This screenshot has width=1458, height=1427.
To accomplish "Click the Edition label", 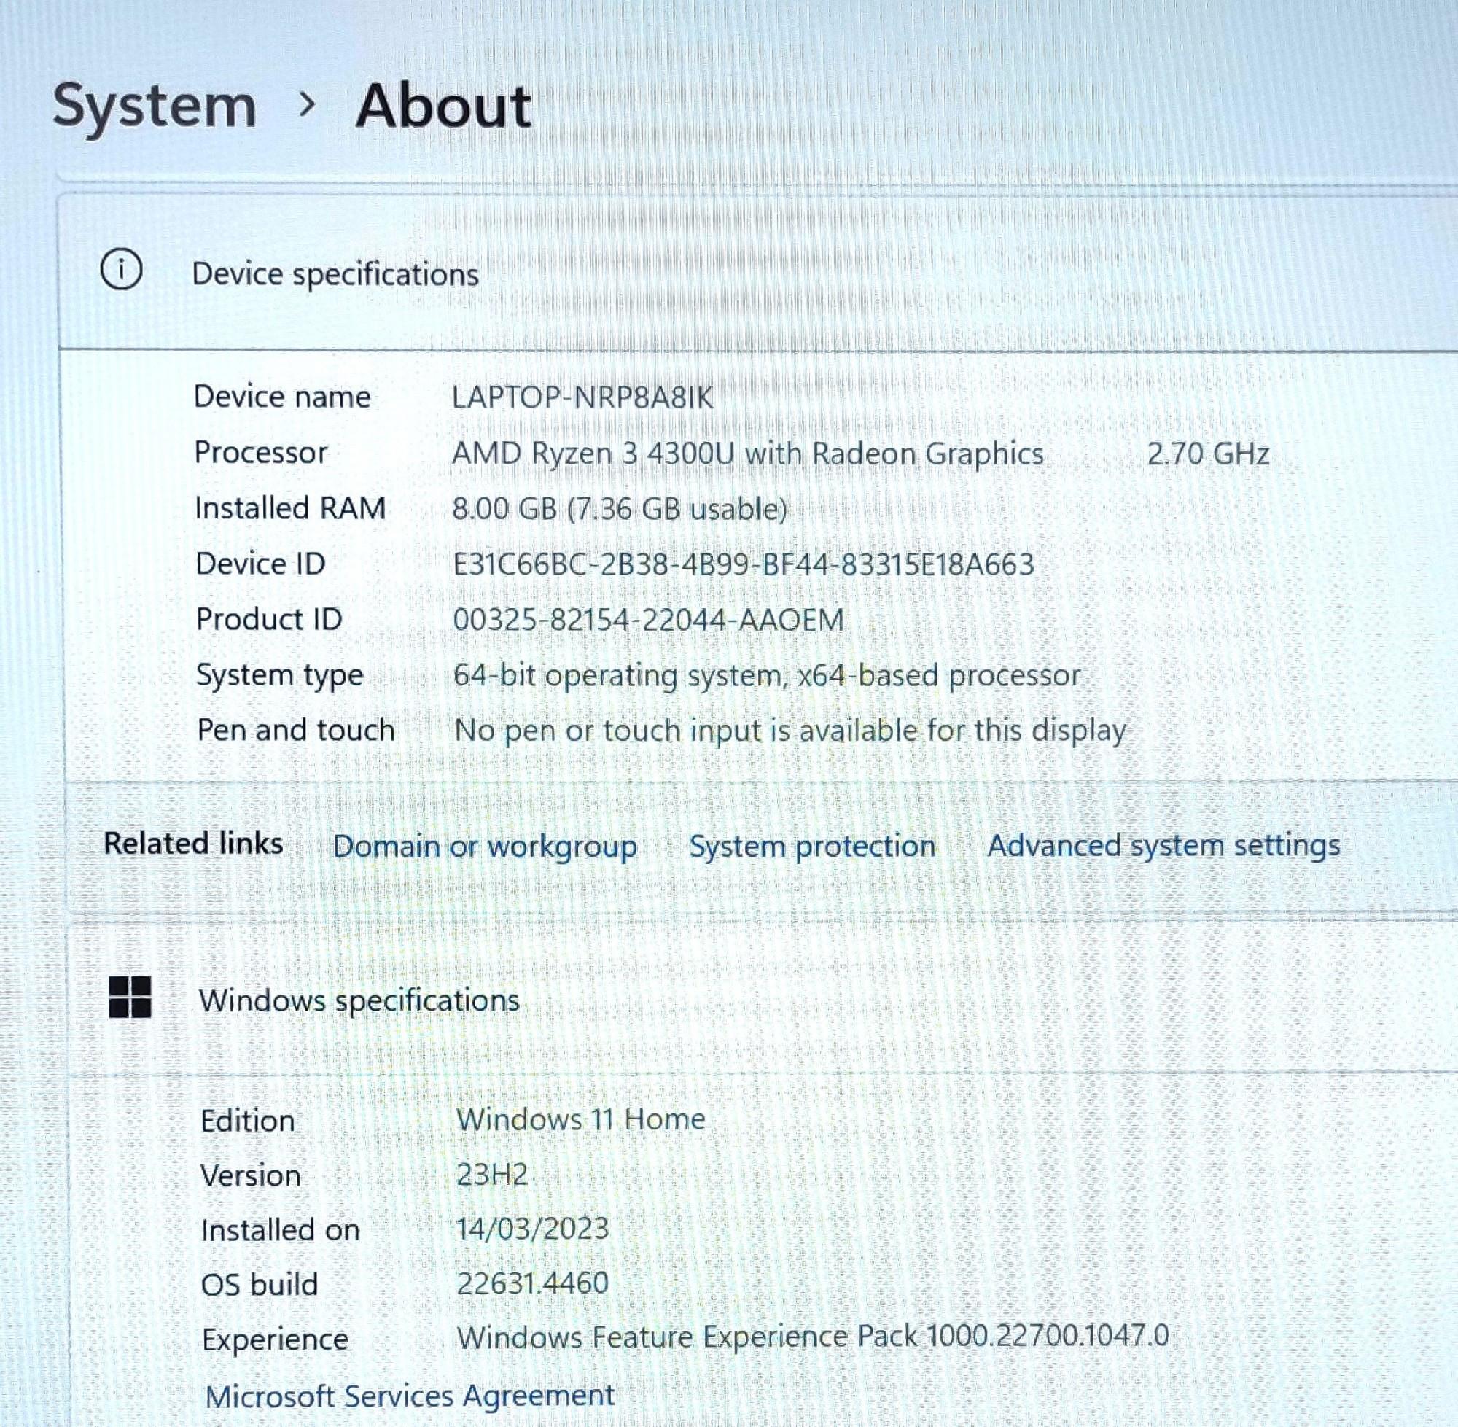I will (x=248, y=1121).
